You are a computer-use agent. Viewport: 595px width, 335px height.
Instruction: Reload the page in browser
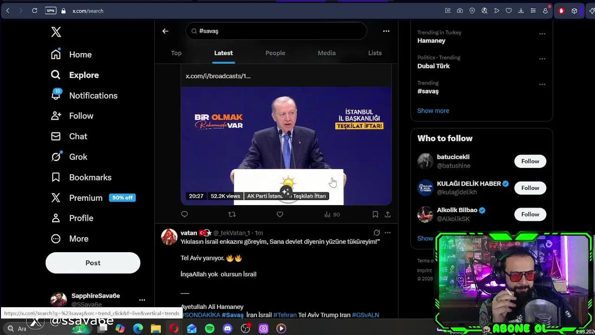point(34,11)
